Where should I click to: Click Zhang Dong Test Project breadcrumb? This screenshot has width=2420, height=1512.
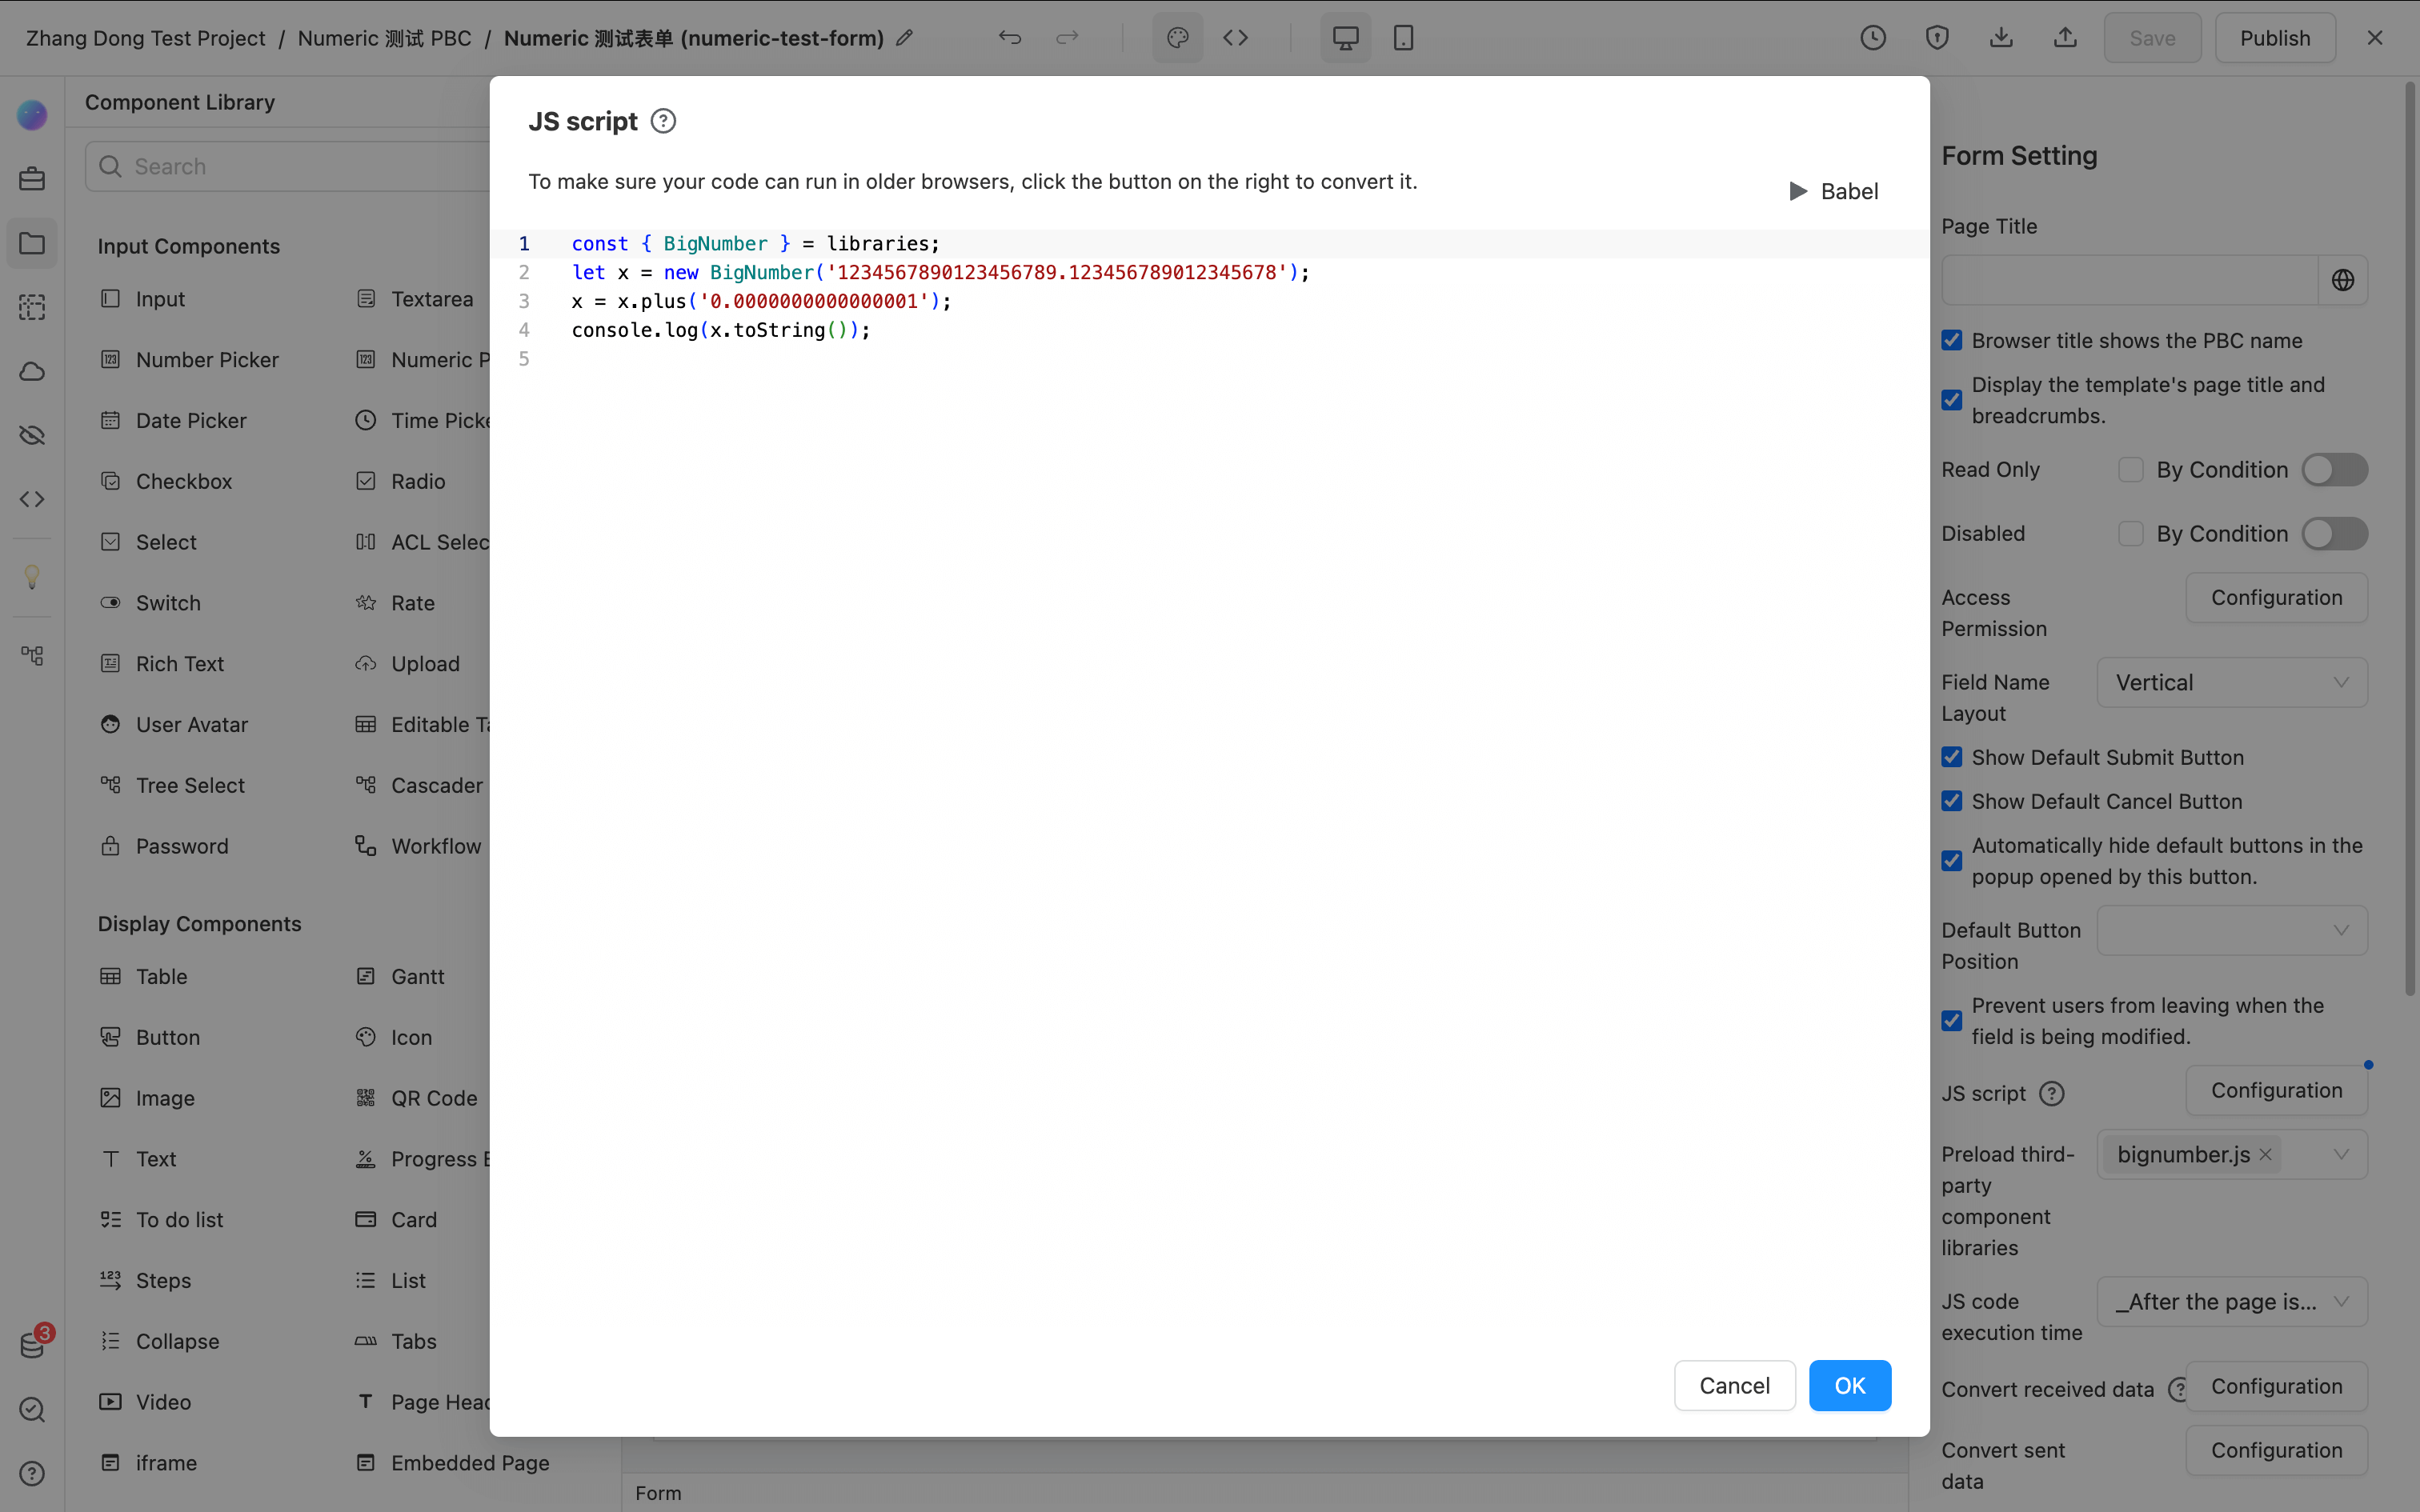[x=146, y=38]
